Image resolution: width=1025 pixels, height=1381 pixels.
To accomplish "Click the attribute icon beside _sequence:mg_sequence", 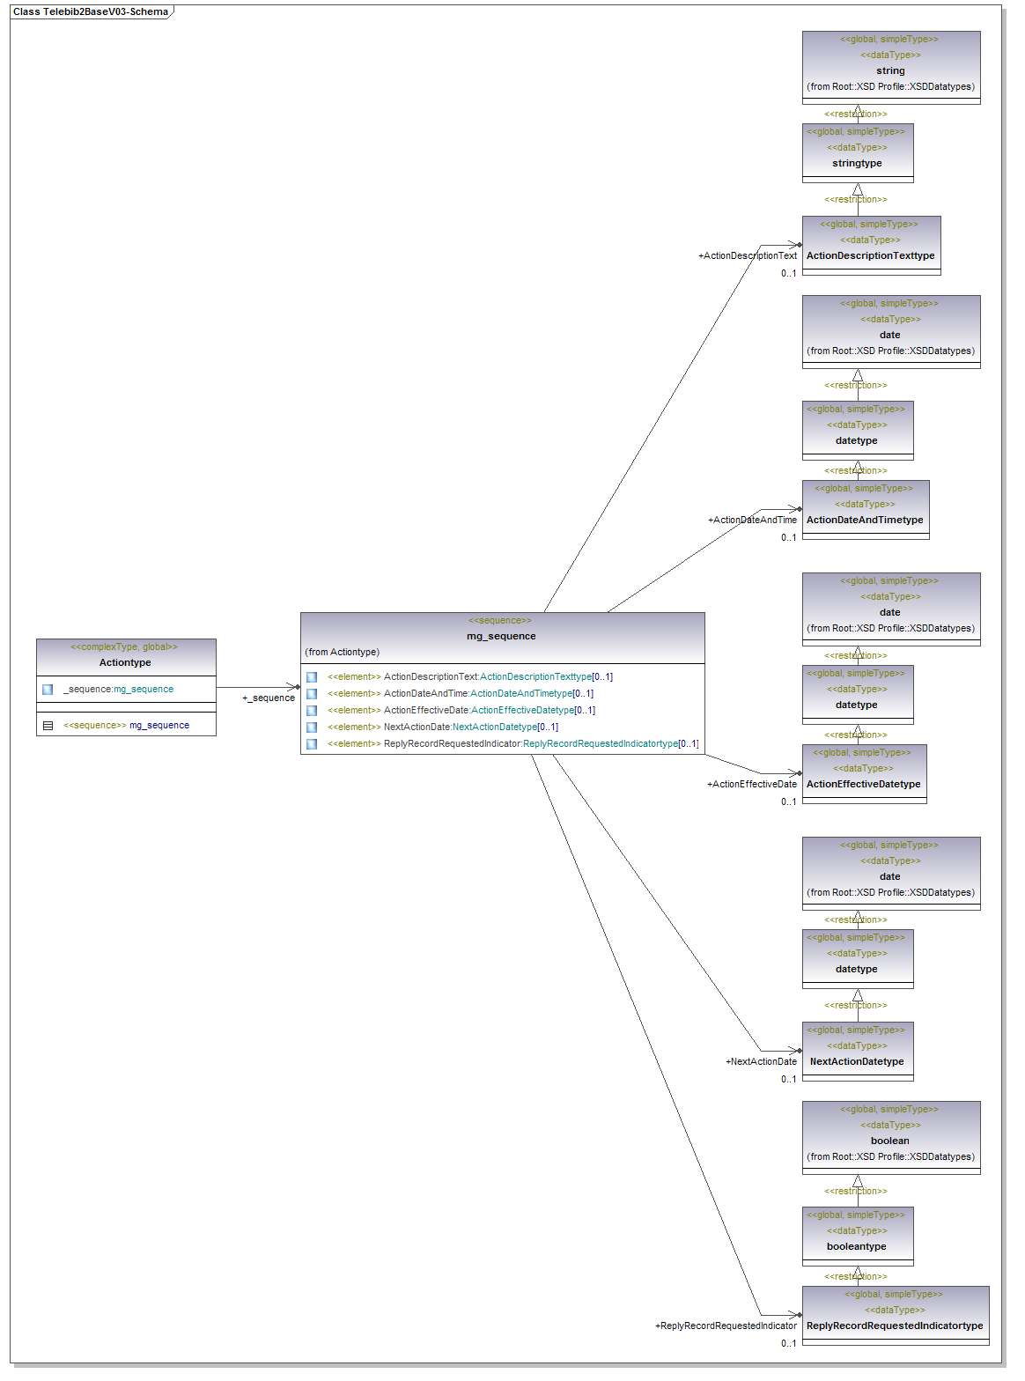I will coord(48,690).
